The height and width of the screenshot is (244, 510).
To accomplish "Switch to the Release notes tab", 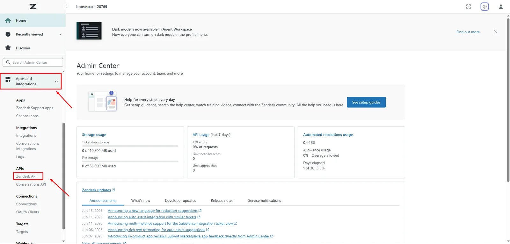I will [x=222, y=201].
